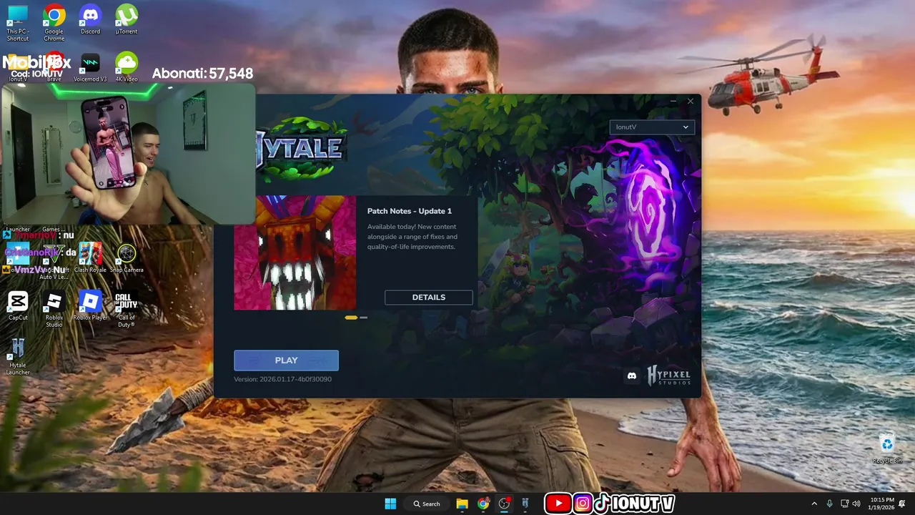Close the Hytale launcher window
The height and width of the screenshot is (515, 915).
(x=691, y=102)
